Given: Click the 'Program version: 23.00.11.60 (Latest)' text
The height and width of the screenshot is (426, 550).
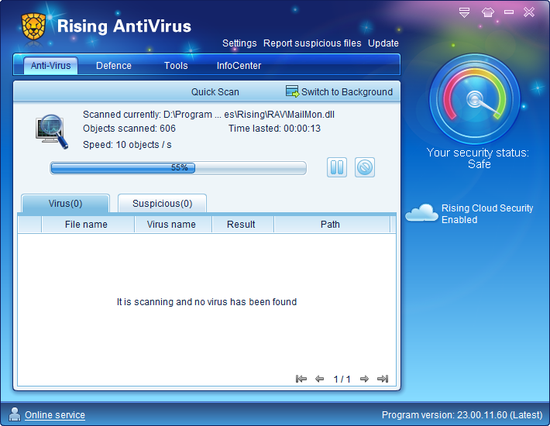Looking at the screenshot, I should pyautogui.click(x=462, y=415).
